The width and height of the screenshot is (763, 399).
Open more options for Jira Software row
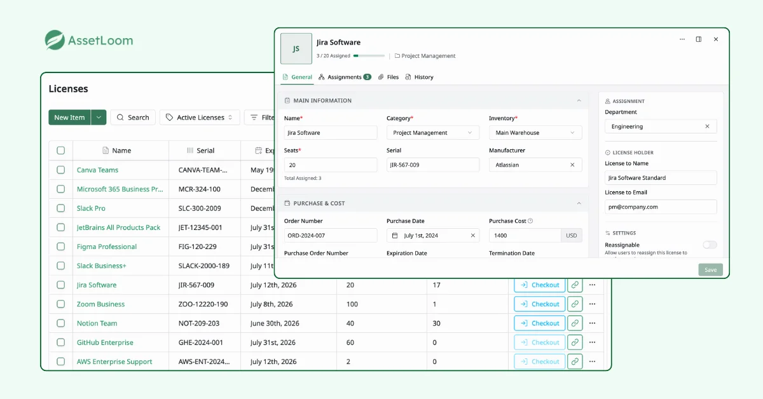tap(592, 285)
